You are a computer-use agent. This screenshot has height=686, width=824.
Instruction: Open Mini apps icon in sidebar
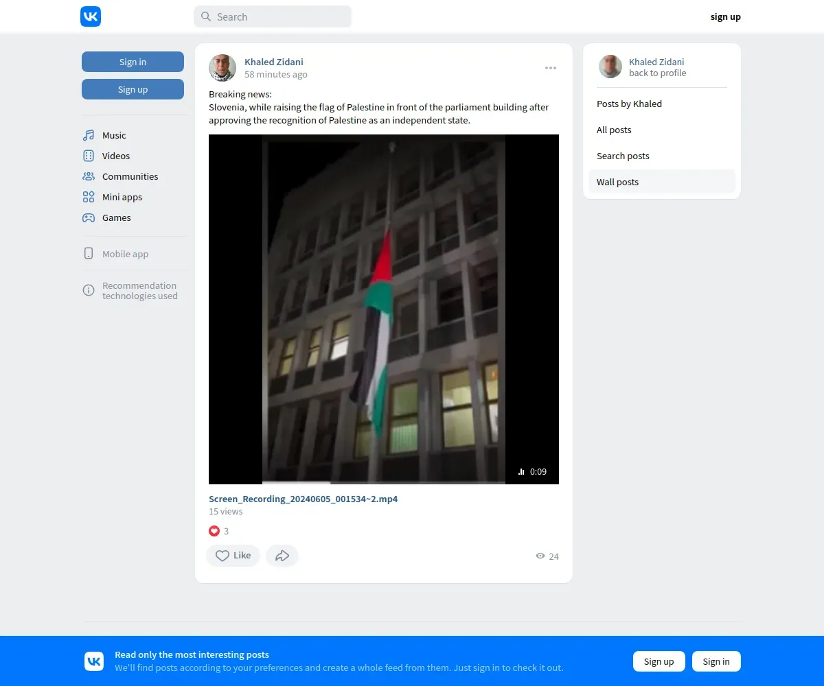pyautogui.click(x=89, y=197)
